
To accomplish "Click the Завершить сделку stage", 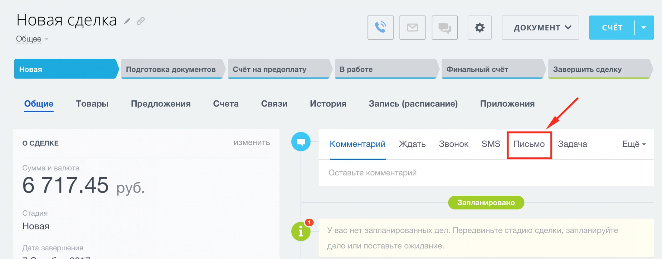I will tap(600, 69).
